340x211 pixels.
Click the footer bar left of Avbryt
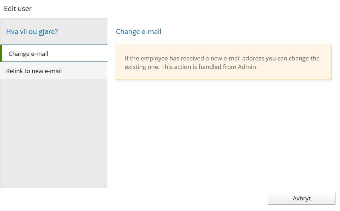(x=135, y=199)
